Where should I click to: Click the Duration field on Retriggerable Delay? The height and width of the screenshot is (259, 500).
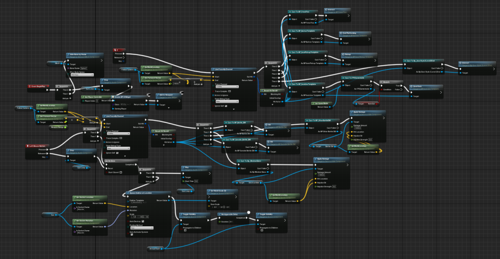[x=231, y=221]
